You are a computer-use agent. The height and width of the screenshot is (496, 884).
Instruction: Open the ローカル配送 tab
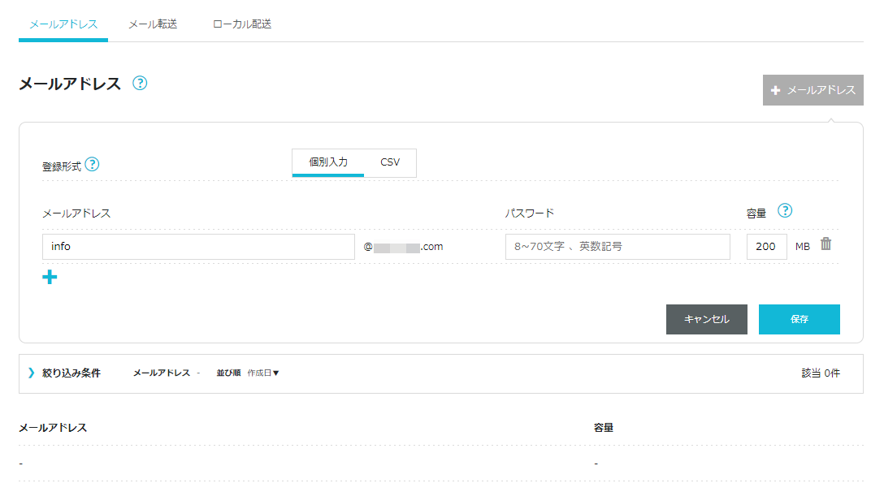[x=241, y=24]
